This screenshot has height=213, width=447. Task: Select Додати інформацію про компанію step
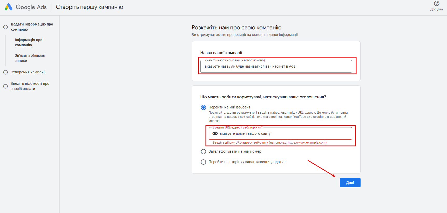point(32,27)
